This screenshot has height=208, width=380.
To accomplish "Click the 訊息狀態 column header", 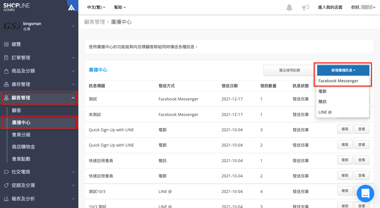I will pos(301,86).
